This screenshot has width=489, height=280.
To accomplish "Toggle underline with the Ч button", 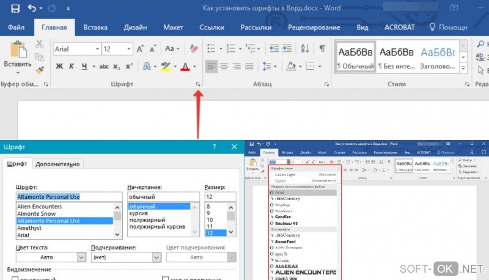I will coord(84,66).
